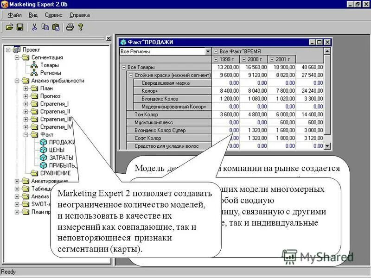Screen dimensions: 371x278
Task: Open the Файл menu
Action: pos(15,15)
